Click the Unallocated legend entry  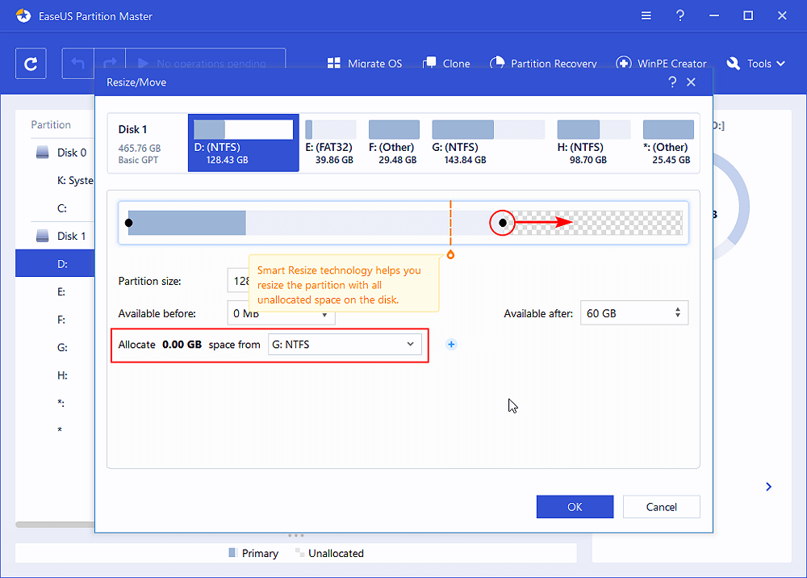tap(329, 553)
